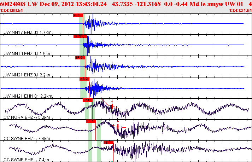Click station label CC NORM BHZ 5.2km
This screenshot has height=162, width=252.
click(27, 117)
